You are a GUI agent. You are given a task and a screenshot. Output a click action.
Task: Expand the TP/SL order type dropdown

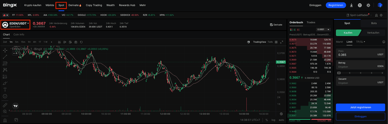pos(360,42)
